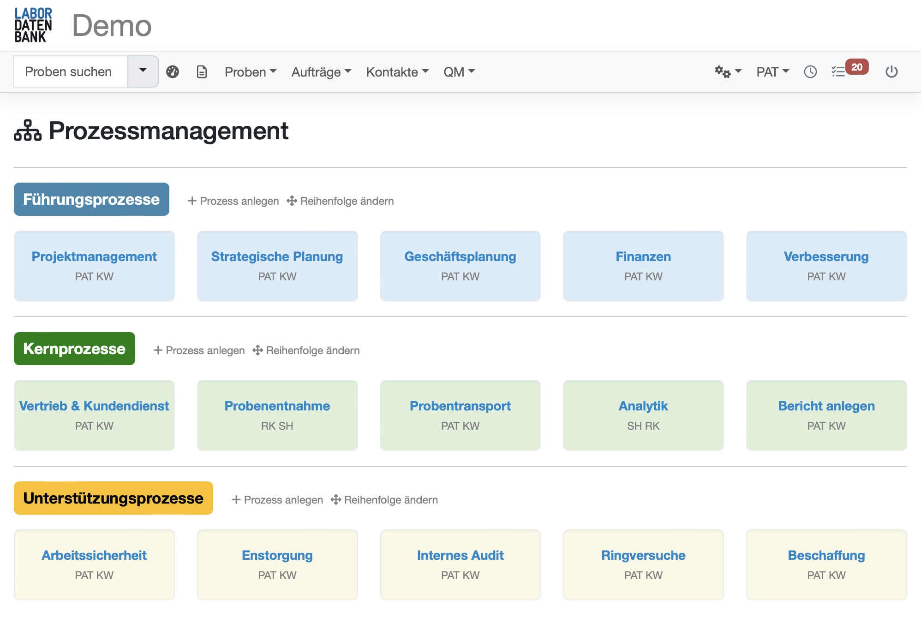Expand the search options arrow beside Proben suchen

point(142,71)
